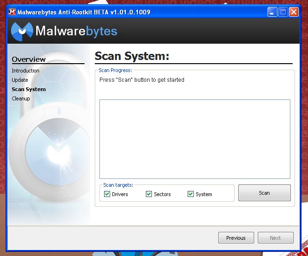Click the Overview heading in sidebar
Screen dimensions: 308x256
pyautogui.click(x=29, y=59)
